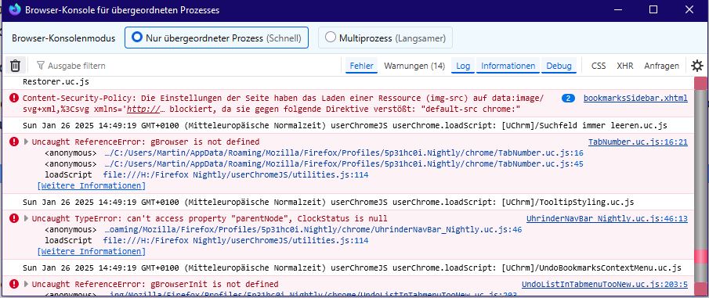Collapse gBrowser is not defined stack trace
The image size is (709, 298).
tap(26, 142)
